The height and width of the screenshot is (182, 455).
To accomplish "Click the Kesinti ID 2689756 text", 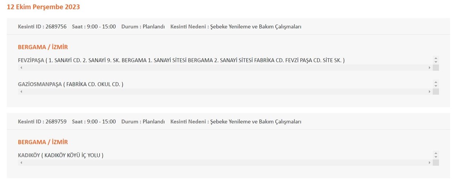I will tap(42, 27).
